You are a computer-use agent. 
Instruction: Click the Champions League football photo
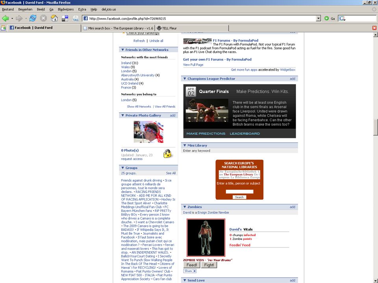tap(207, 110)
